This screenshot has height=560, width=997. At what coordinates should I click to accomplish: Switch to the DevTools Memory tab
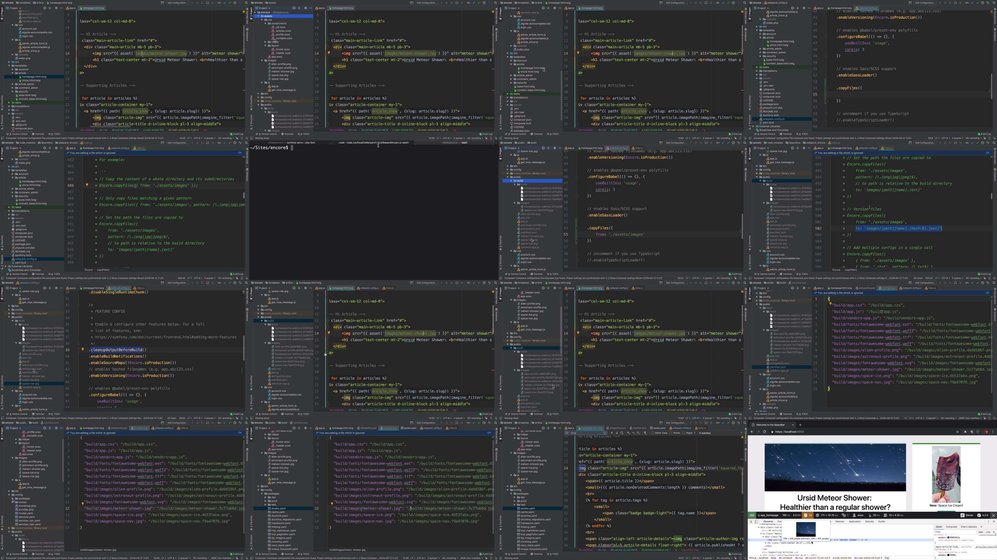click(x=840, y=521)
